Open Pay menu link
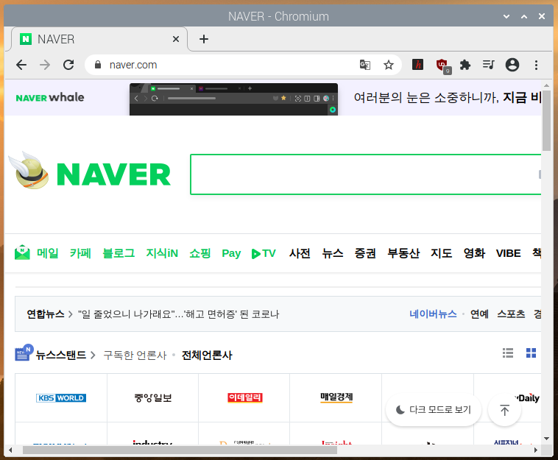 [231, 253]
